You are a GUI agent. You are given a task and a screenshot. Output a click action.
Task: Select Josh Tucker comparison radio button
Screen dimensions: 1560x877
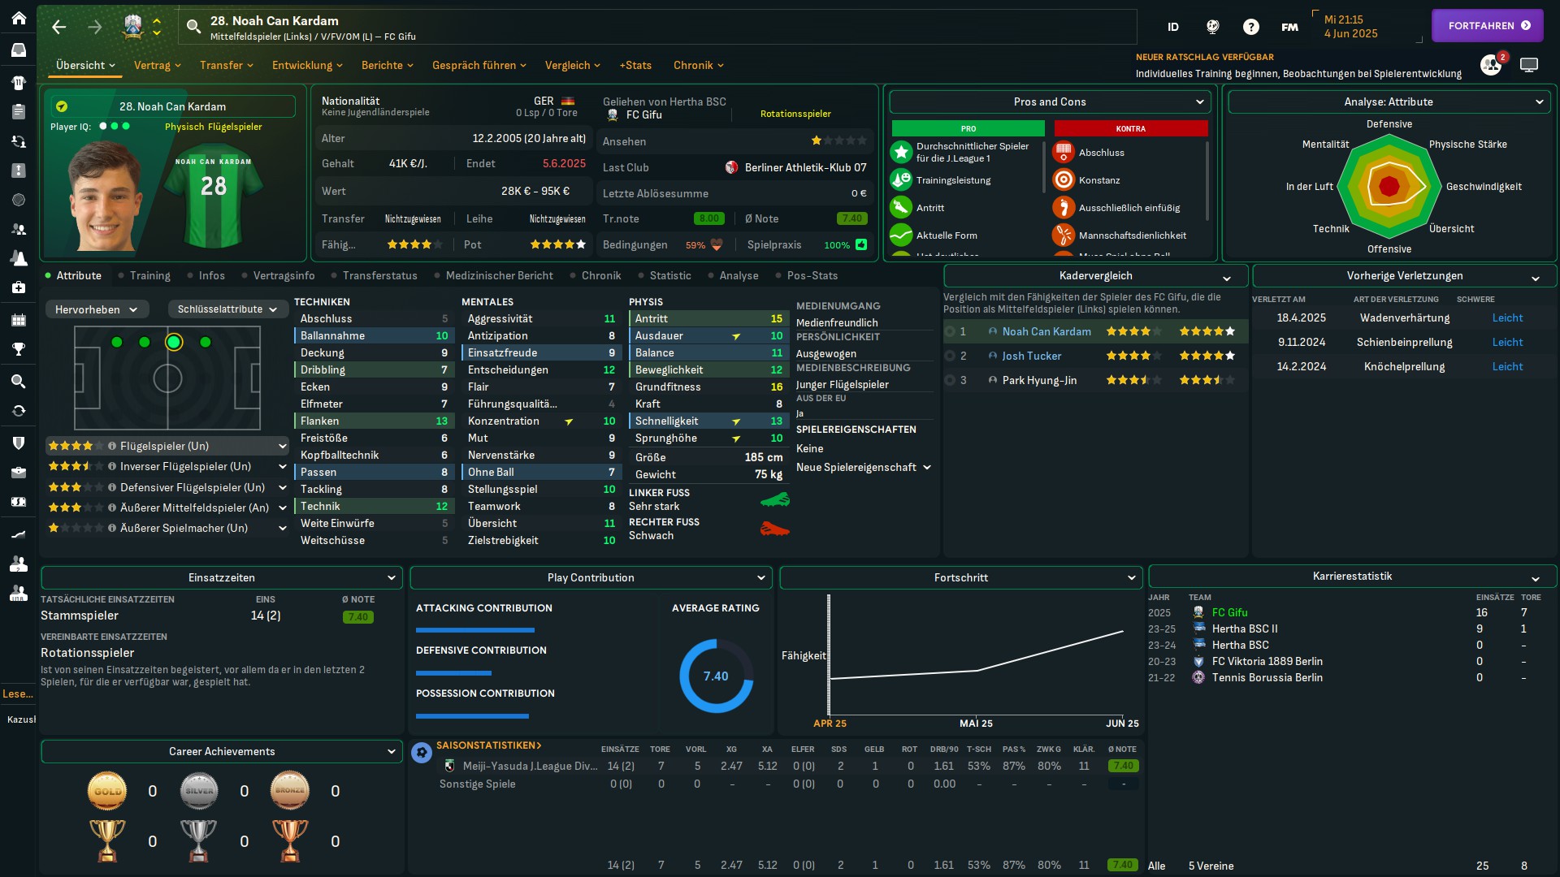tap(949, 356)
